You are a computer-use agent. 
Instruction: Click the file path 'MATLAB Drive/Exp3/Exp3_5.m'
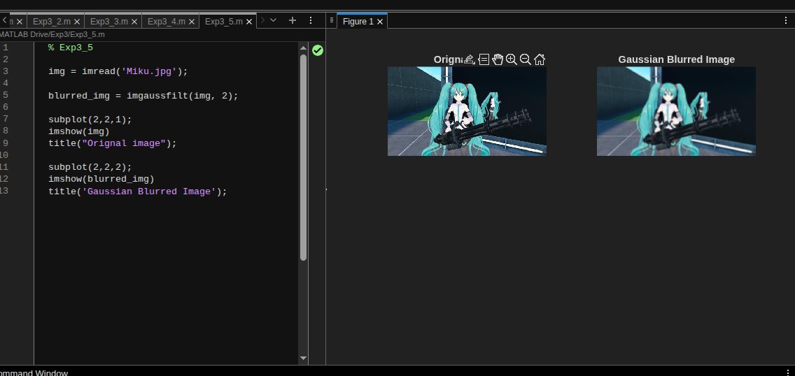point(52,34)
